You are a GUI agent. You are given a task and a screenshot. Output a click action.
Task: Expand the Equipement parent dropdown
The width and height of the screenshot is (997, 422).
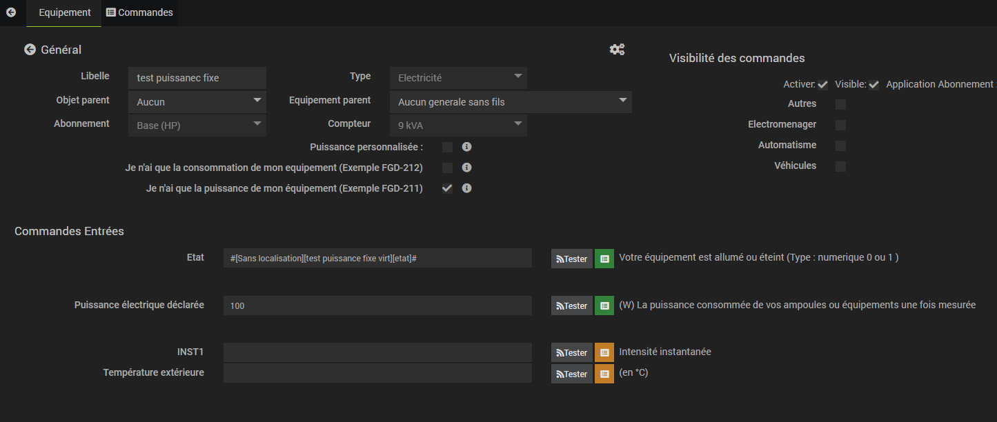[x=511, y=102]
